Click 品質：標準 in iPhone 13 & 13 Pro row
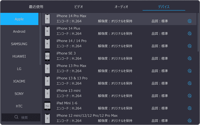The width and height of the screenshot is (200, 125). click(x=160, y=83)
